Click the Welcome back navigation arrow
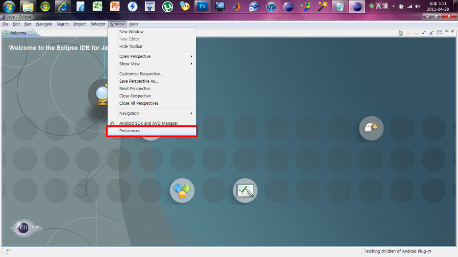The height and width of the screenshot is (257, 458). [408, 33]
